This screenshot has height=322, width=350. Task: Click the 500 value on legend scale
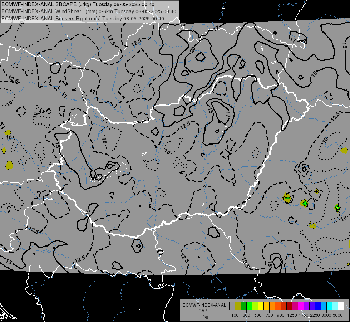[x=258, y=315]
